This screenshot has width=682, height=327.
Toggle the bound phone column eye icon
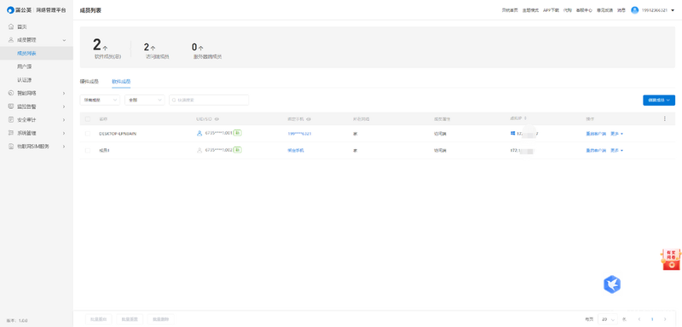coord(308,118)
